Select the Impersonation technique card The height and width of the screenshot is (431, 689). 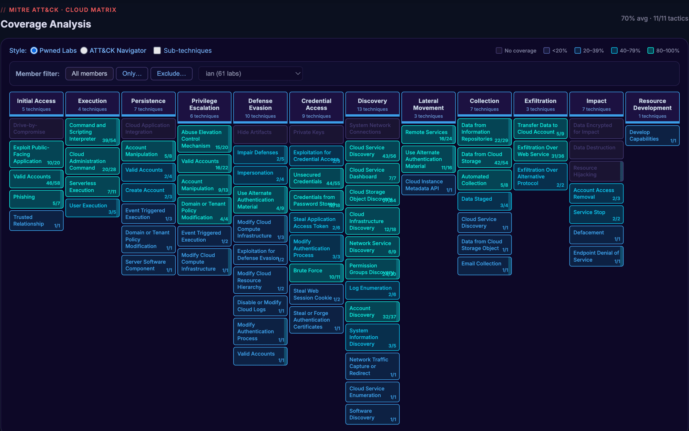[260, 175]
